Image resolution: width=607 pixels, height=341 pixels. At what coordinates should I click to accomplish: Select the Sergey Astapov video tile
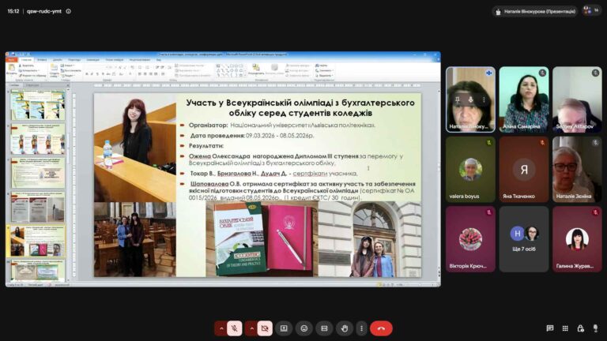577,99
